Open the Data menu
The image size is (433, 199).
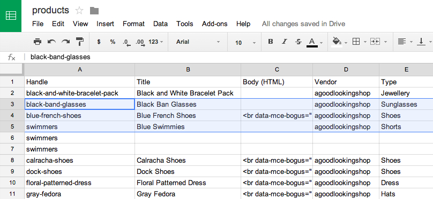pyautogui.click(x=160, y=24)
